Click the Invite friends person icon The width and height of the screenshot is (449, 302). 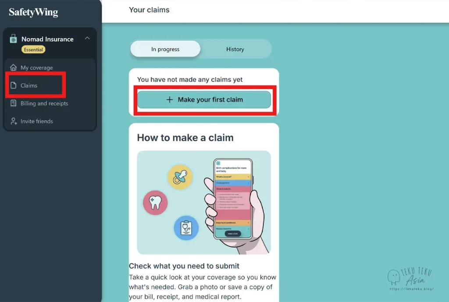point(14,121)
